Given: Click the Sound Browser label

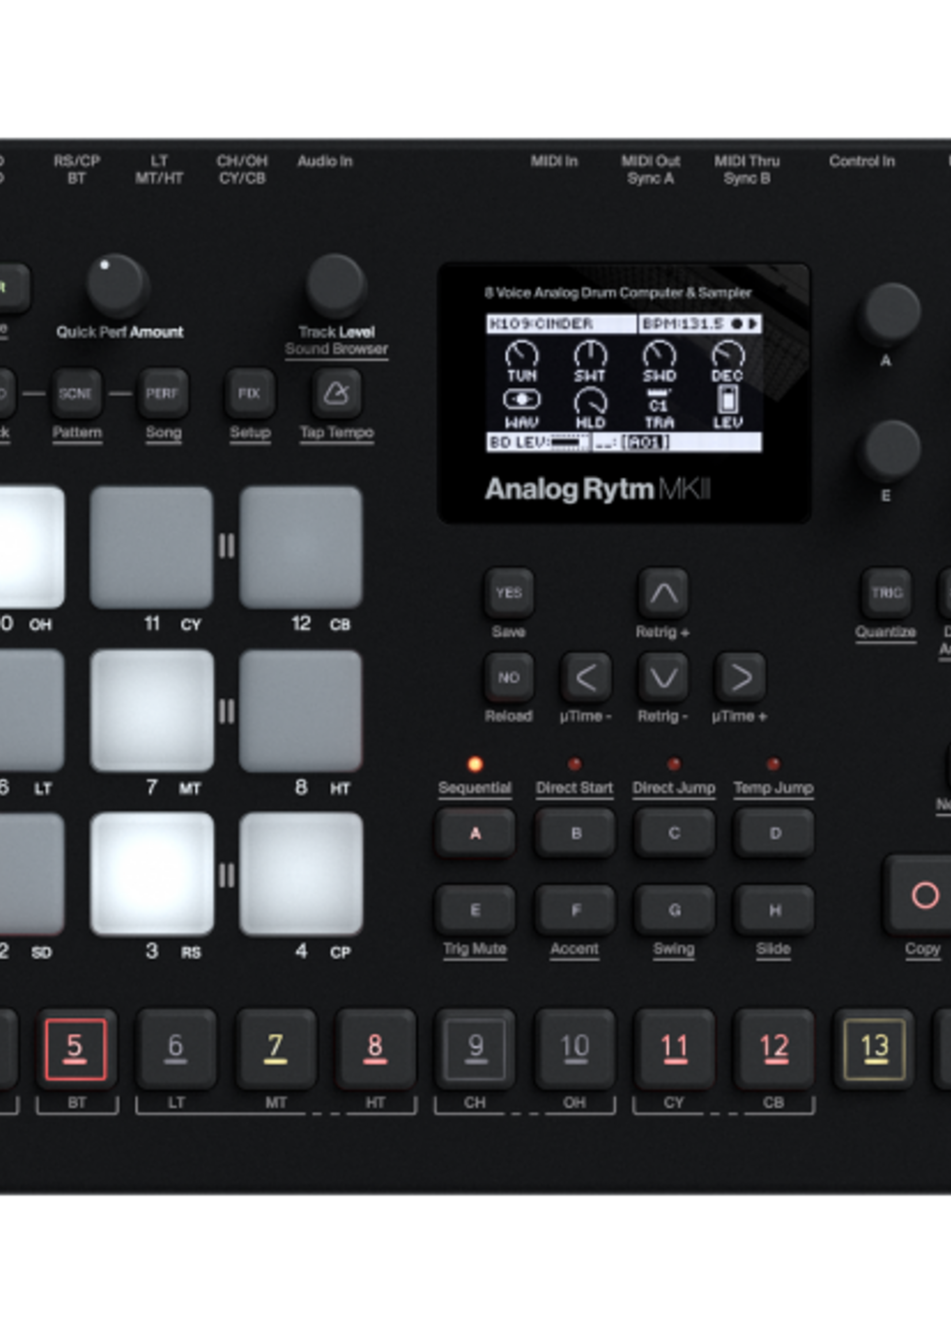Looking at the screenshot, I should [336, 349].
